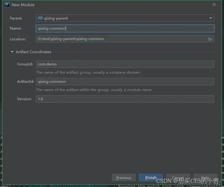Focus the Name input field

tap(125, 28)
